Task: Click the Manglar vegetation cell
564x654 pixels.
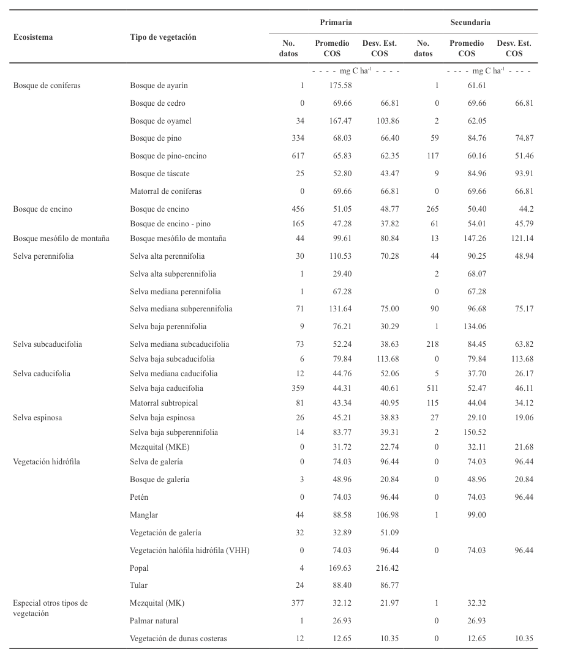Action: (143, 516)
